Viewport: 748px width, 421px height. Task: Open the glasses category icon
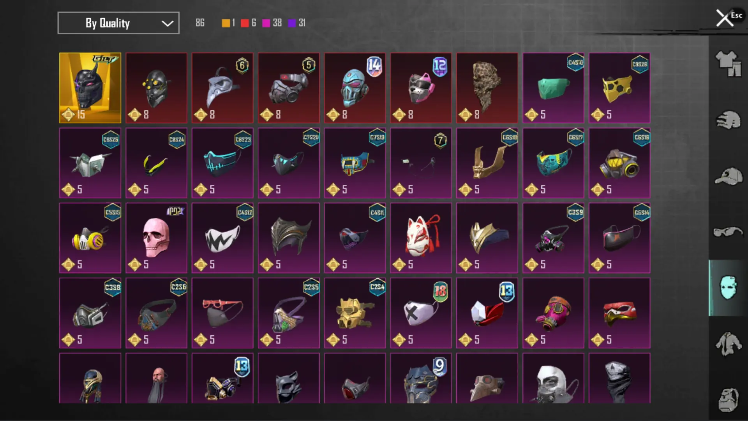coord(728,232)
